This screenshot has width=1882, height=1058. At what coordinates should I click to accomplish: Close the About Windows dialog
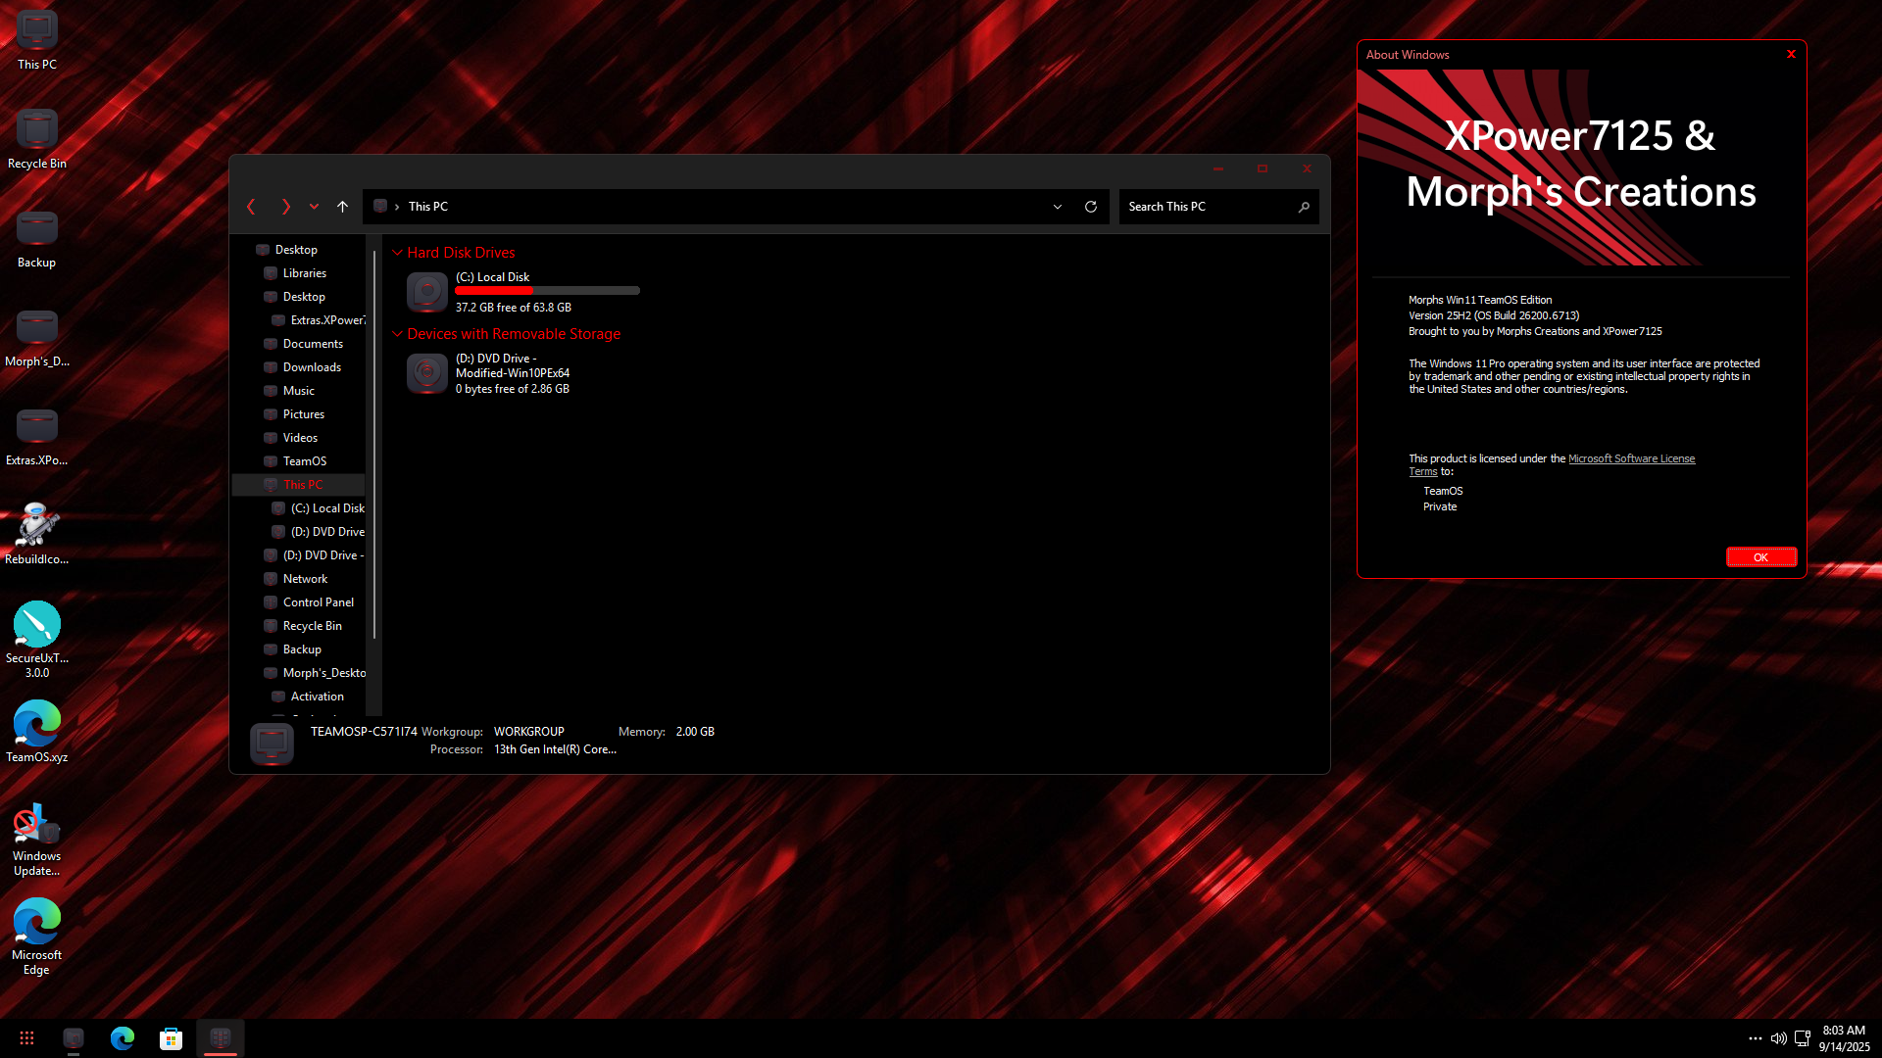point(1791,54)
